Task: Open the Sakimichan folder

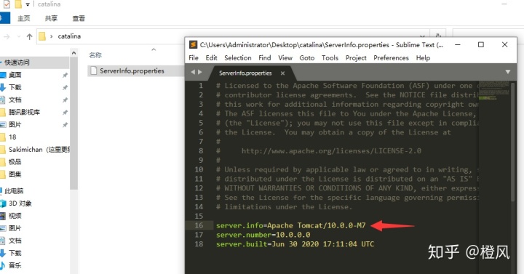Action: pyautogui.click(x=39, y=149)
